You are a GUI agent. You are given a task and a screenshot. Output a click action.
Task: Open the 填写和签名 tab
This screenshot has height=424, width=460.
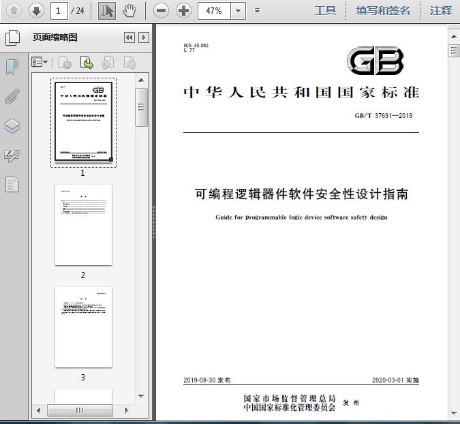pos(383,10)
